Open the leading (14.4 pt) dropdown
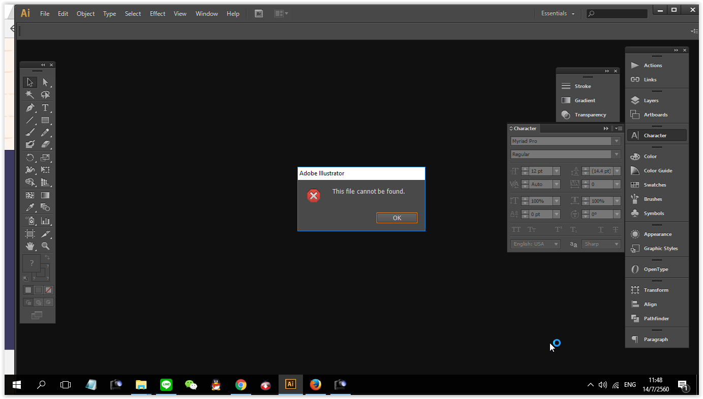This screenshot has height=399, width=703. pos(617,171)
